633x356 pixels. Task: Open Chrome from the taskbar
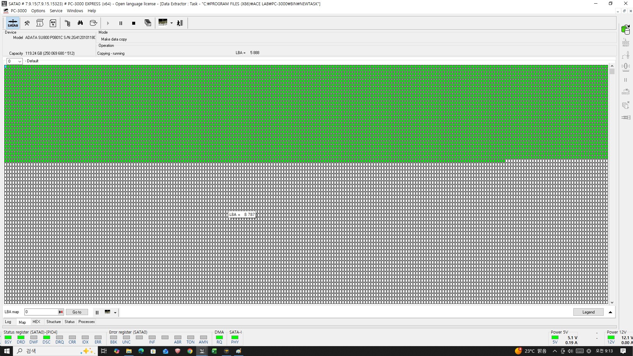190,351
